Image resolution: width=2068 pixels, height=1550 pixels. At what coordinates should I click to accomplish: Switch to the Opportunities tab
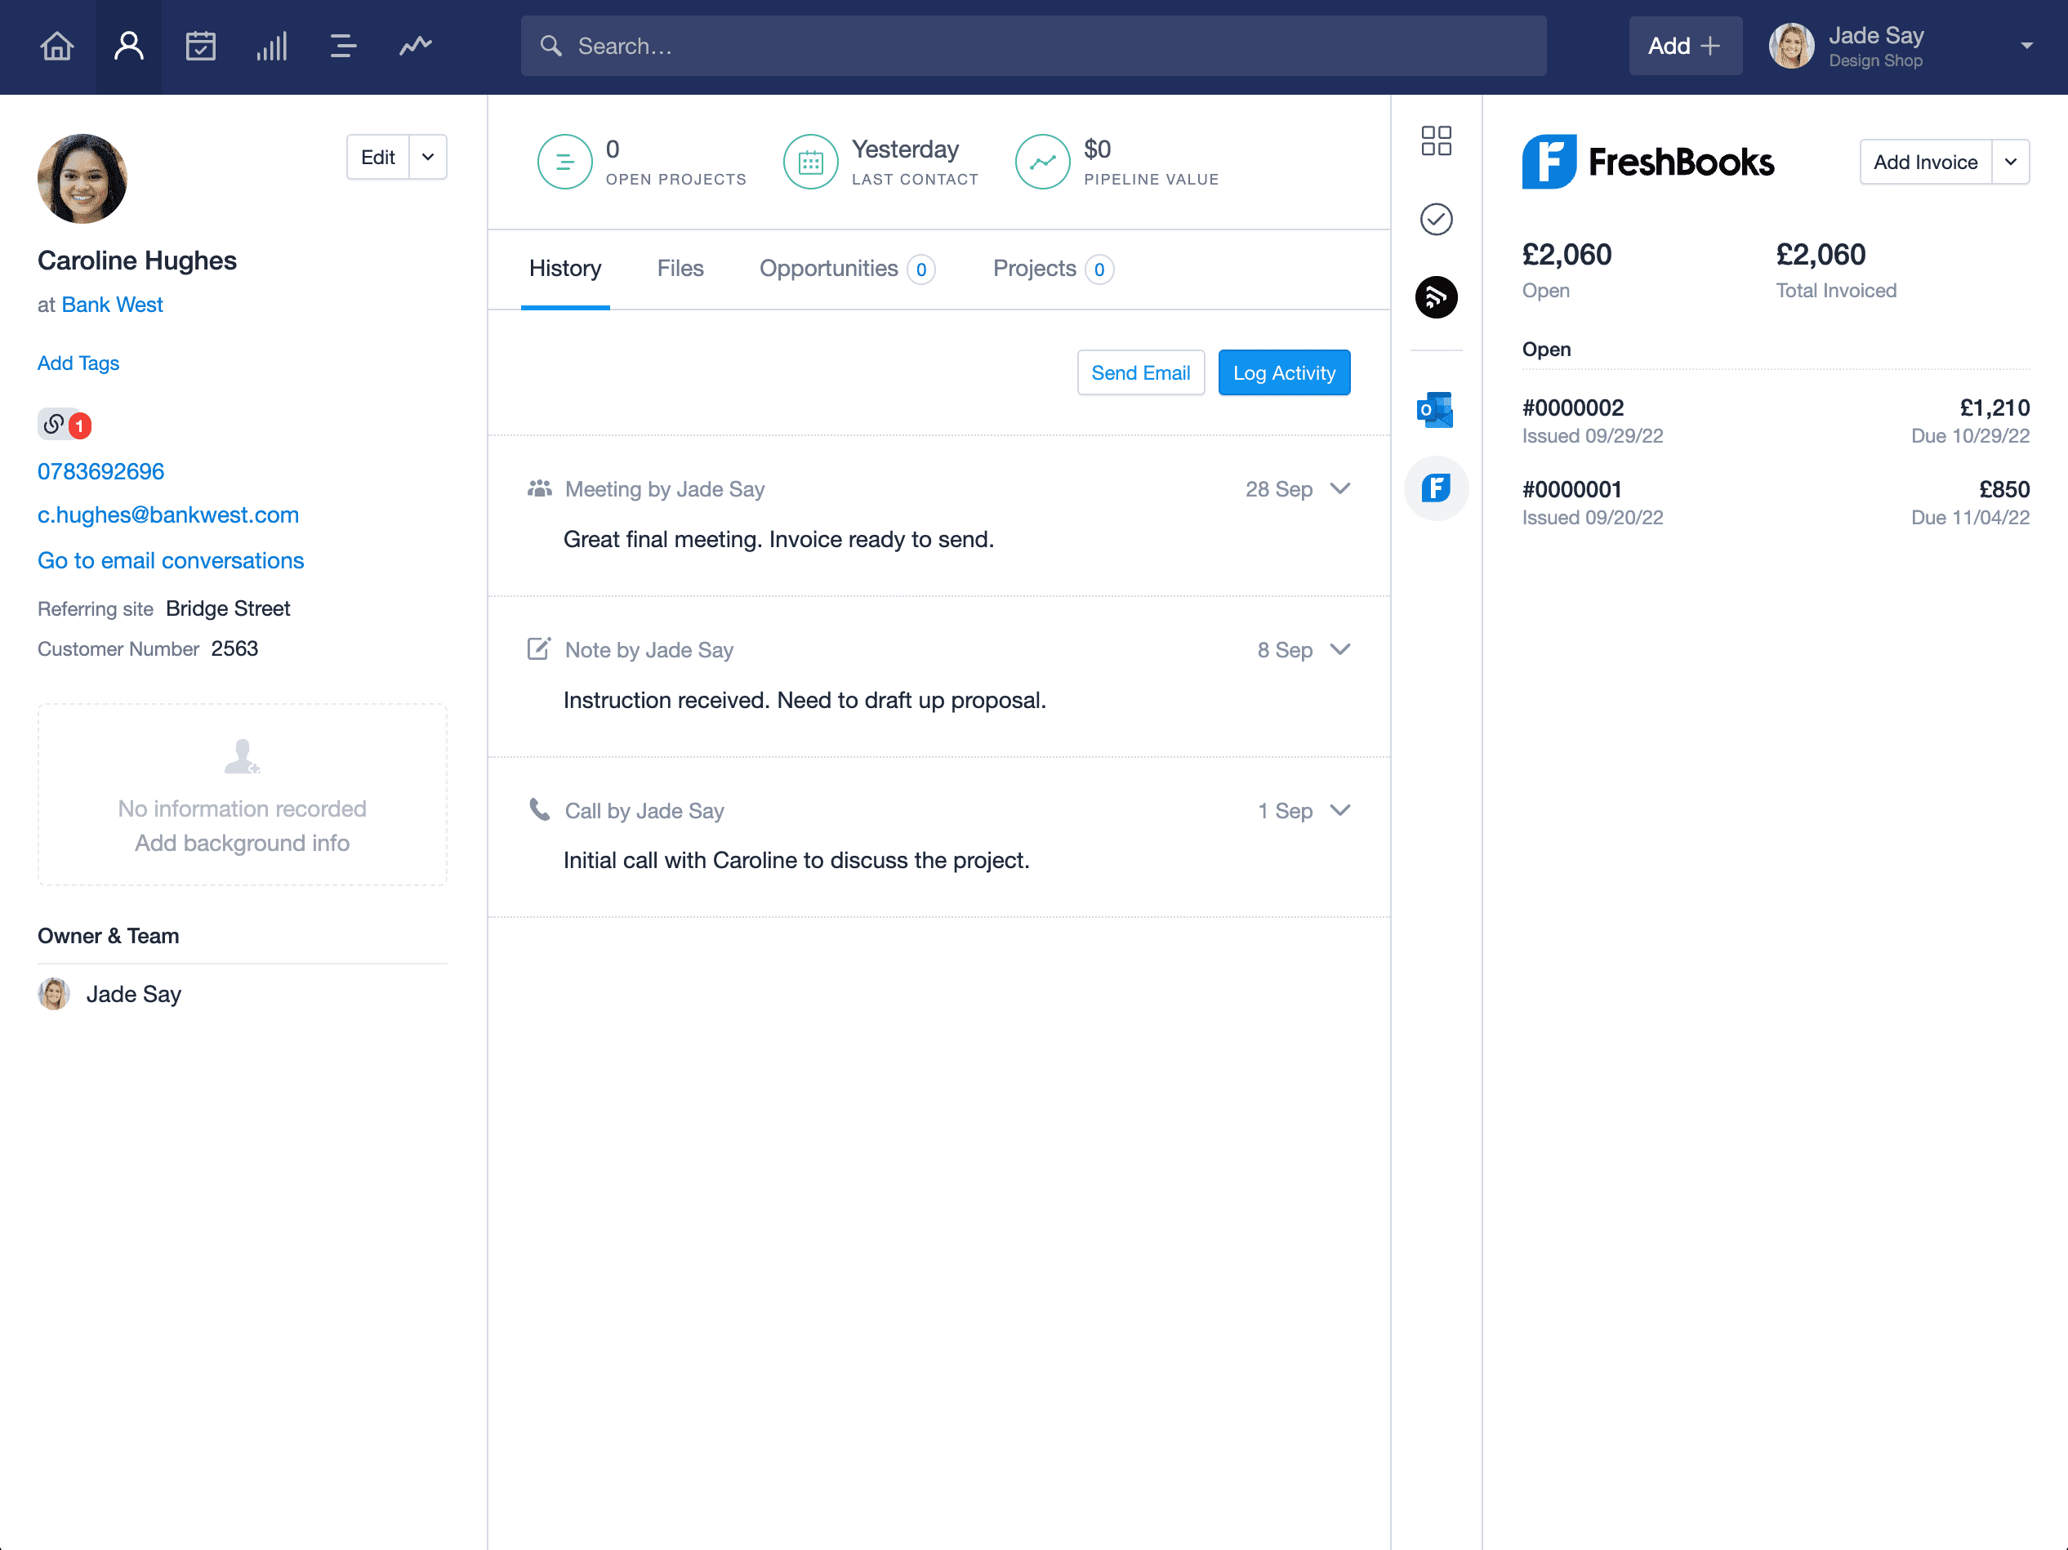click(x=829, y=267)
